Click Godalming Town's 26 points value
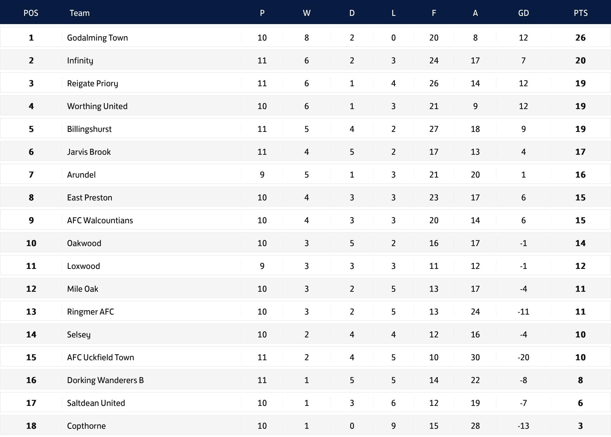The height and width of the screenshot is (437, 611). click(581, 38)
